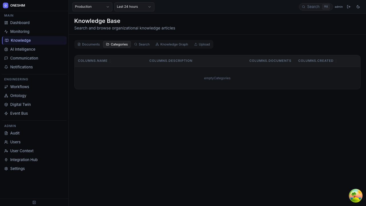Screen dimensions: 366x206
Task: Toggle dark mode with the moon icon
Action: (358, 7)
